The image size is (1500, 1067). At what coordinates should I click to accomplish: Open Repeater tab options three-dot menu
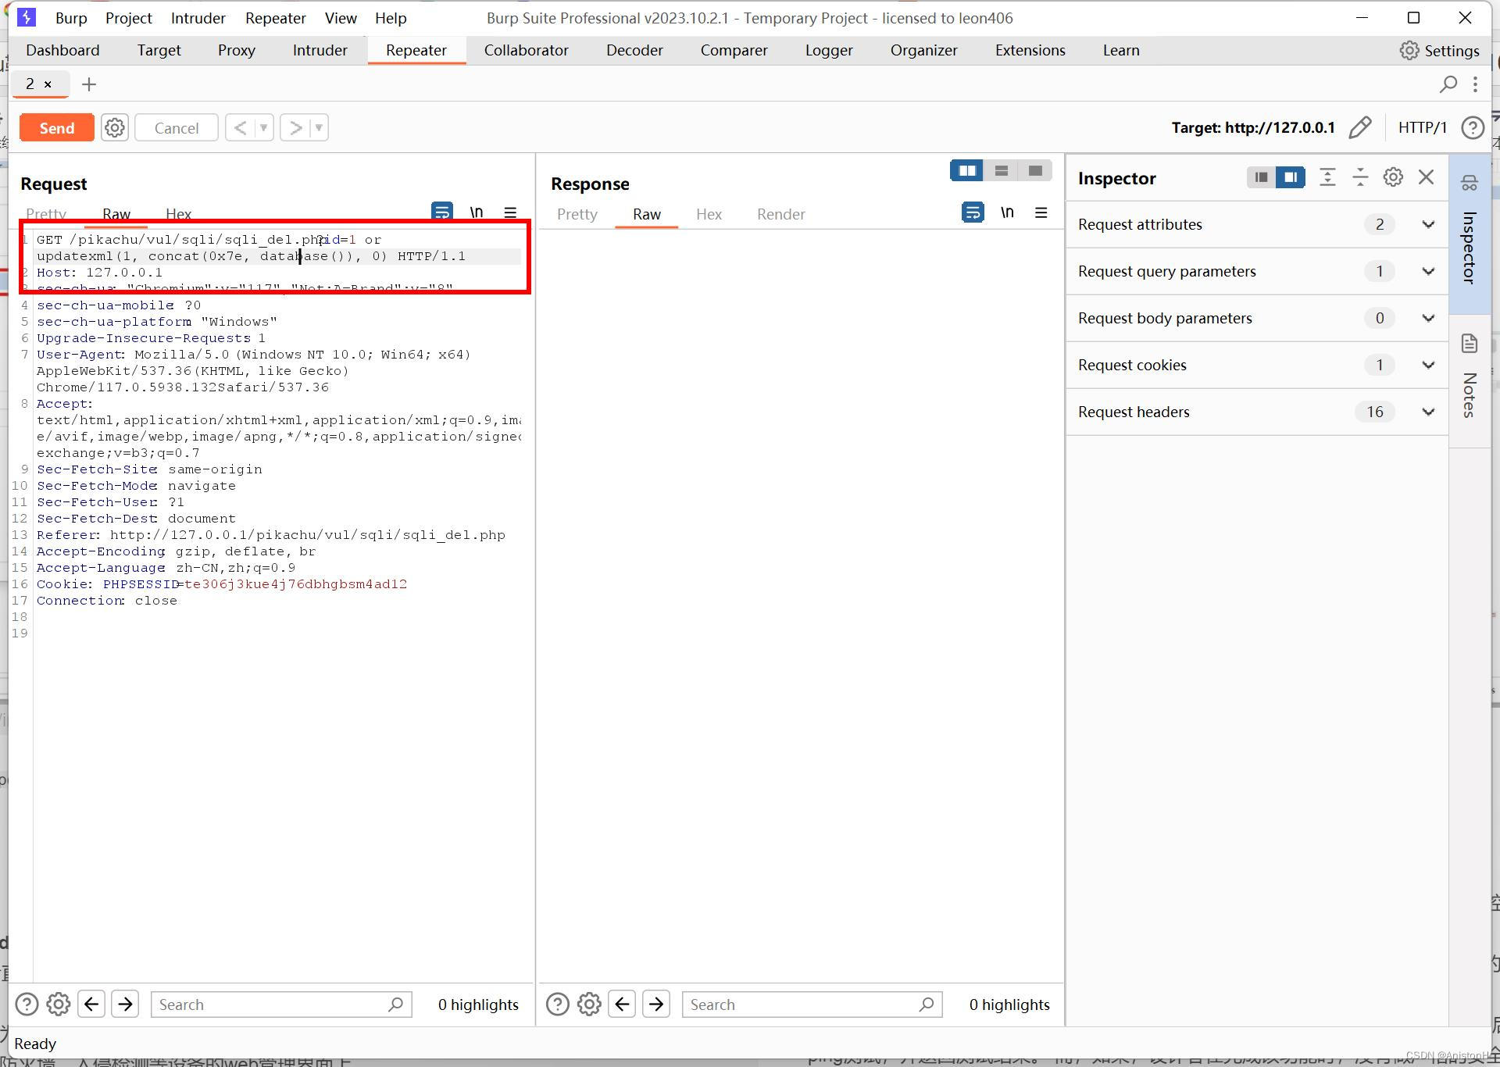tap(1475, 84)
